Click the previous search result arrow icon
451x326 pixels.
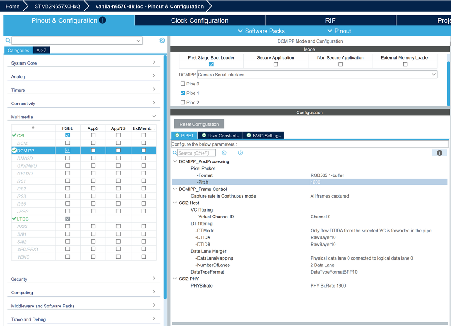[224, 153]
